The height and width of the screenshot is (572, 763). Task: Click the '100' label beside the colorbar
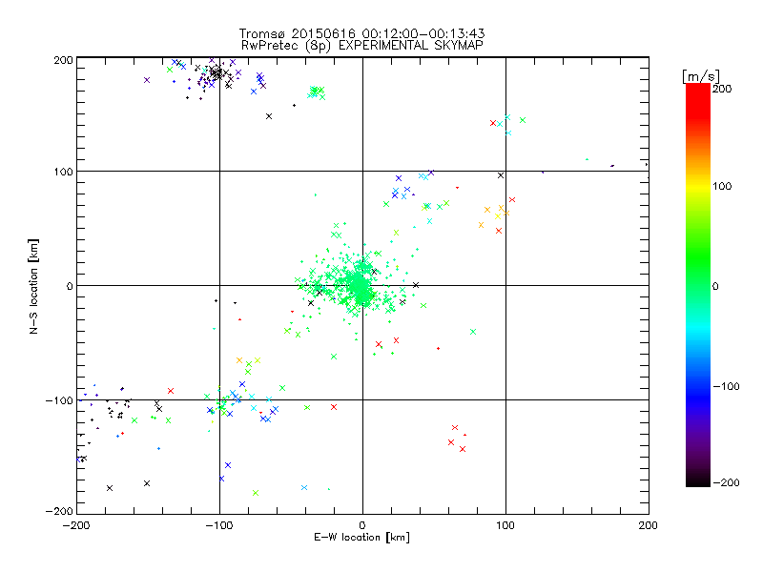(722, 186)
